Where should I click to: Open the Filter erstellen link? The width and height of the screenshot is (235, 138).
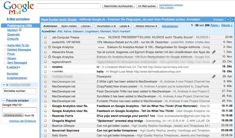point(167,8)
